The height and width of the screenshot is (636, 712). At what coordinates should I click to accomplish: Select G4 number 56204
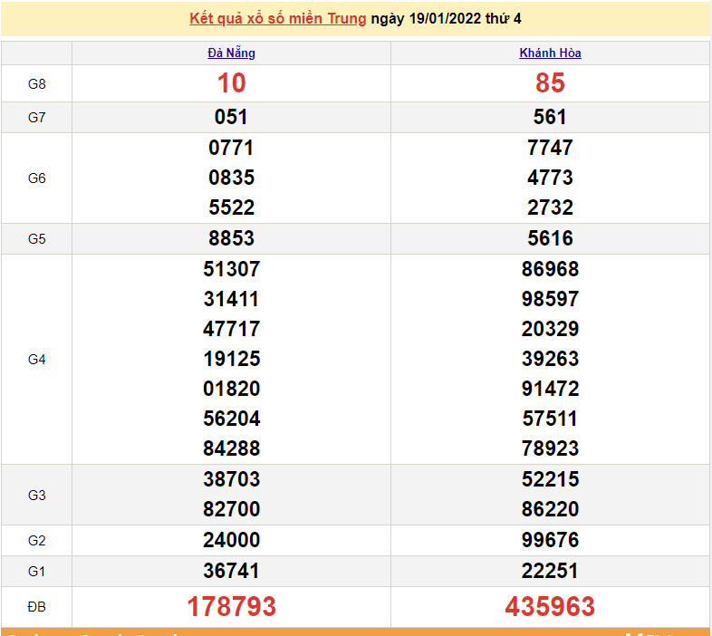[x=232, y=419]
